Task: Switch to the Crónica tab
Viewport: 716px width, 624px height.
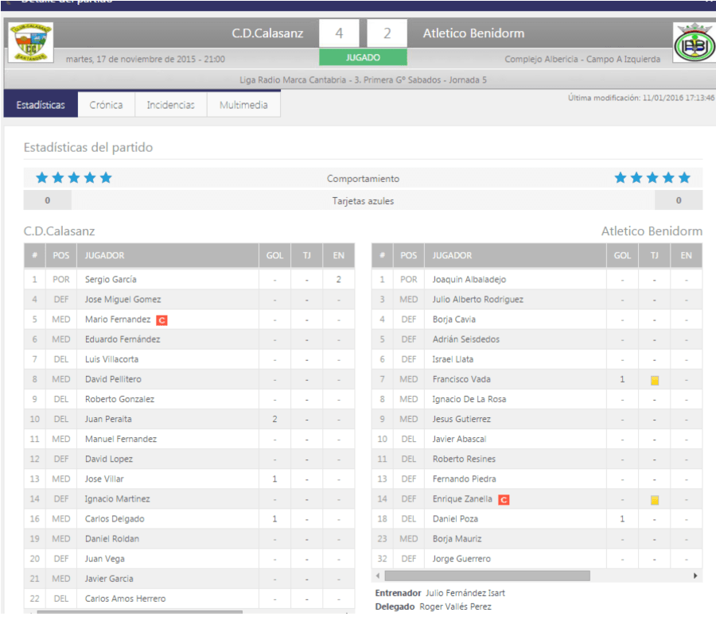Action: coord(106,105)
